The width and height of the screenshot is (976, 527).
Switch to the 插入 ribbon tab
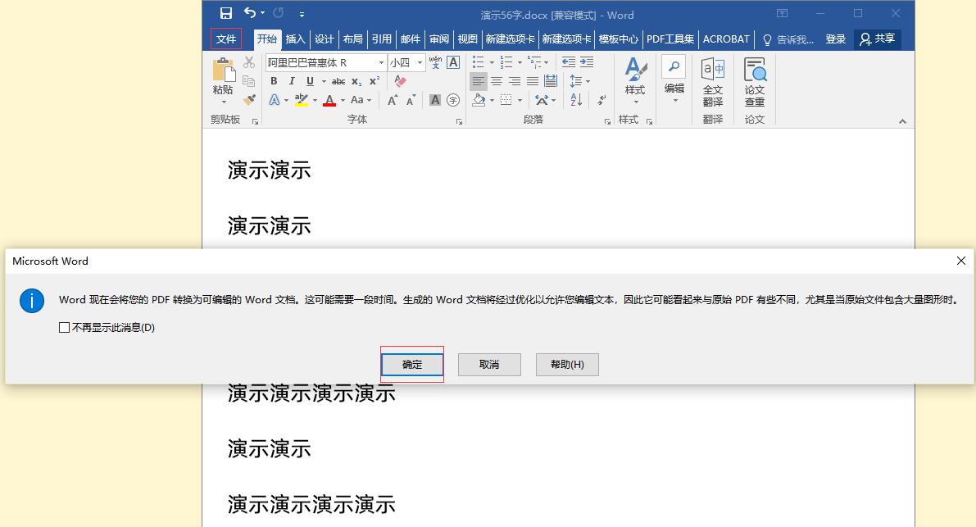(294, 39)
